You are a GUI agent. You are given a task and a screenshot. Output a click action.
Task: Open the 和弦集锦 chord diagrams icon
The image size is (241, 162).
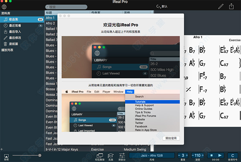point(100,156)
